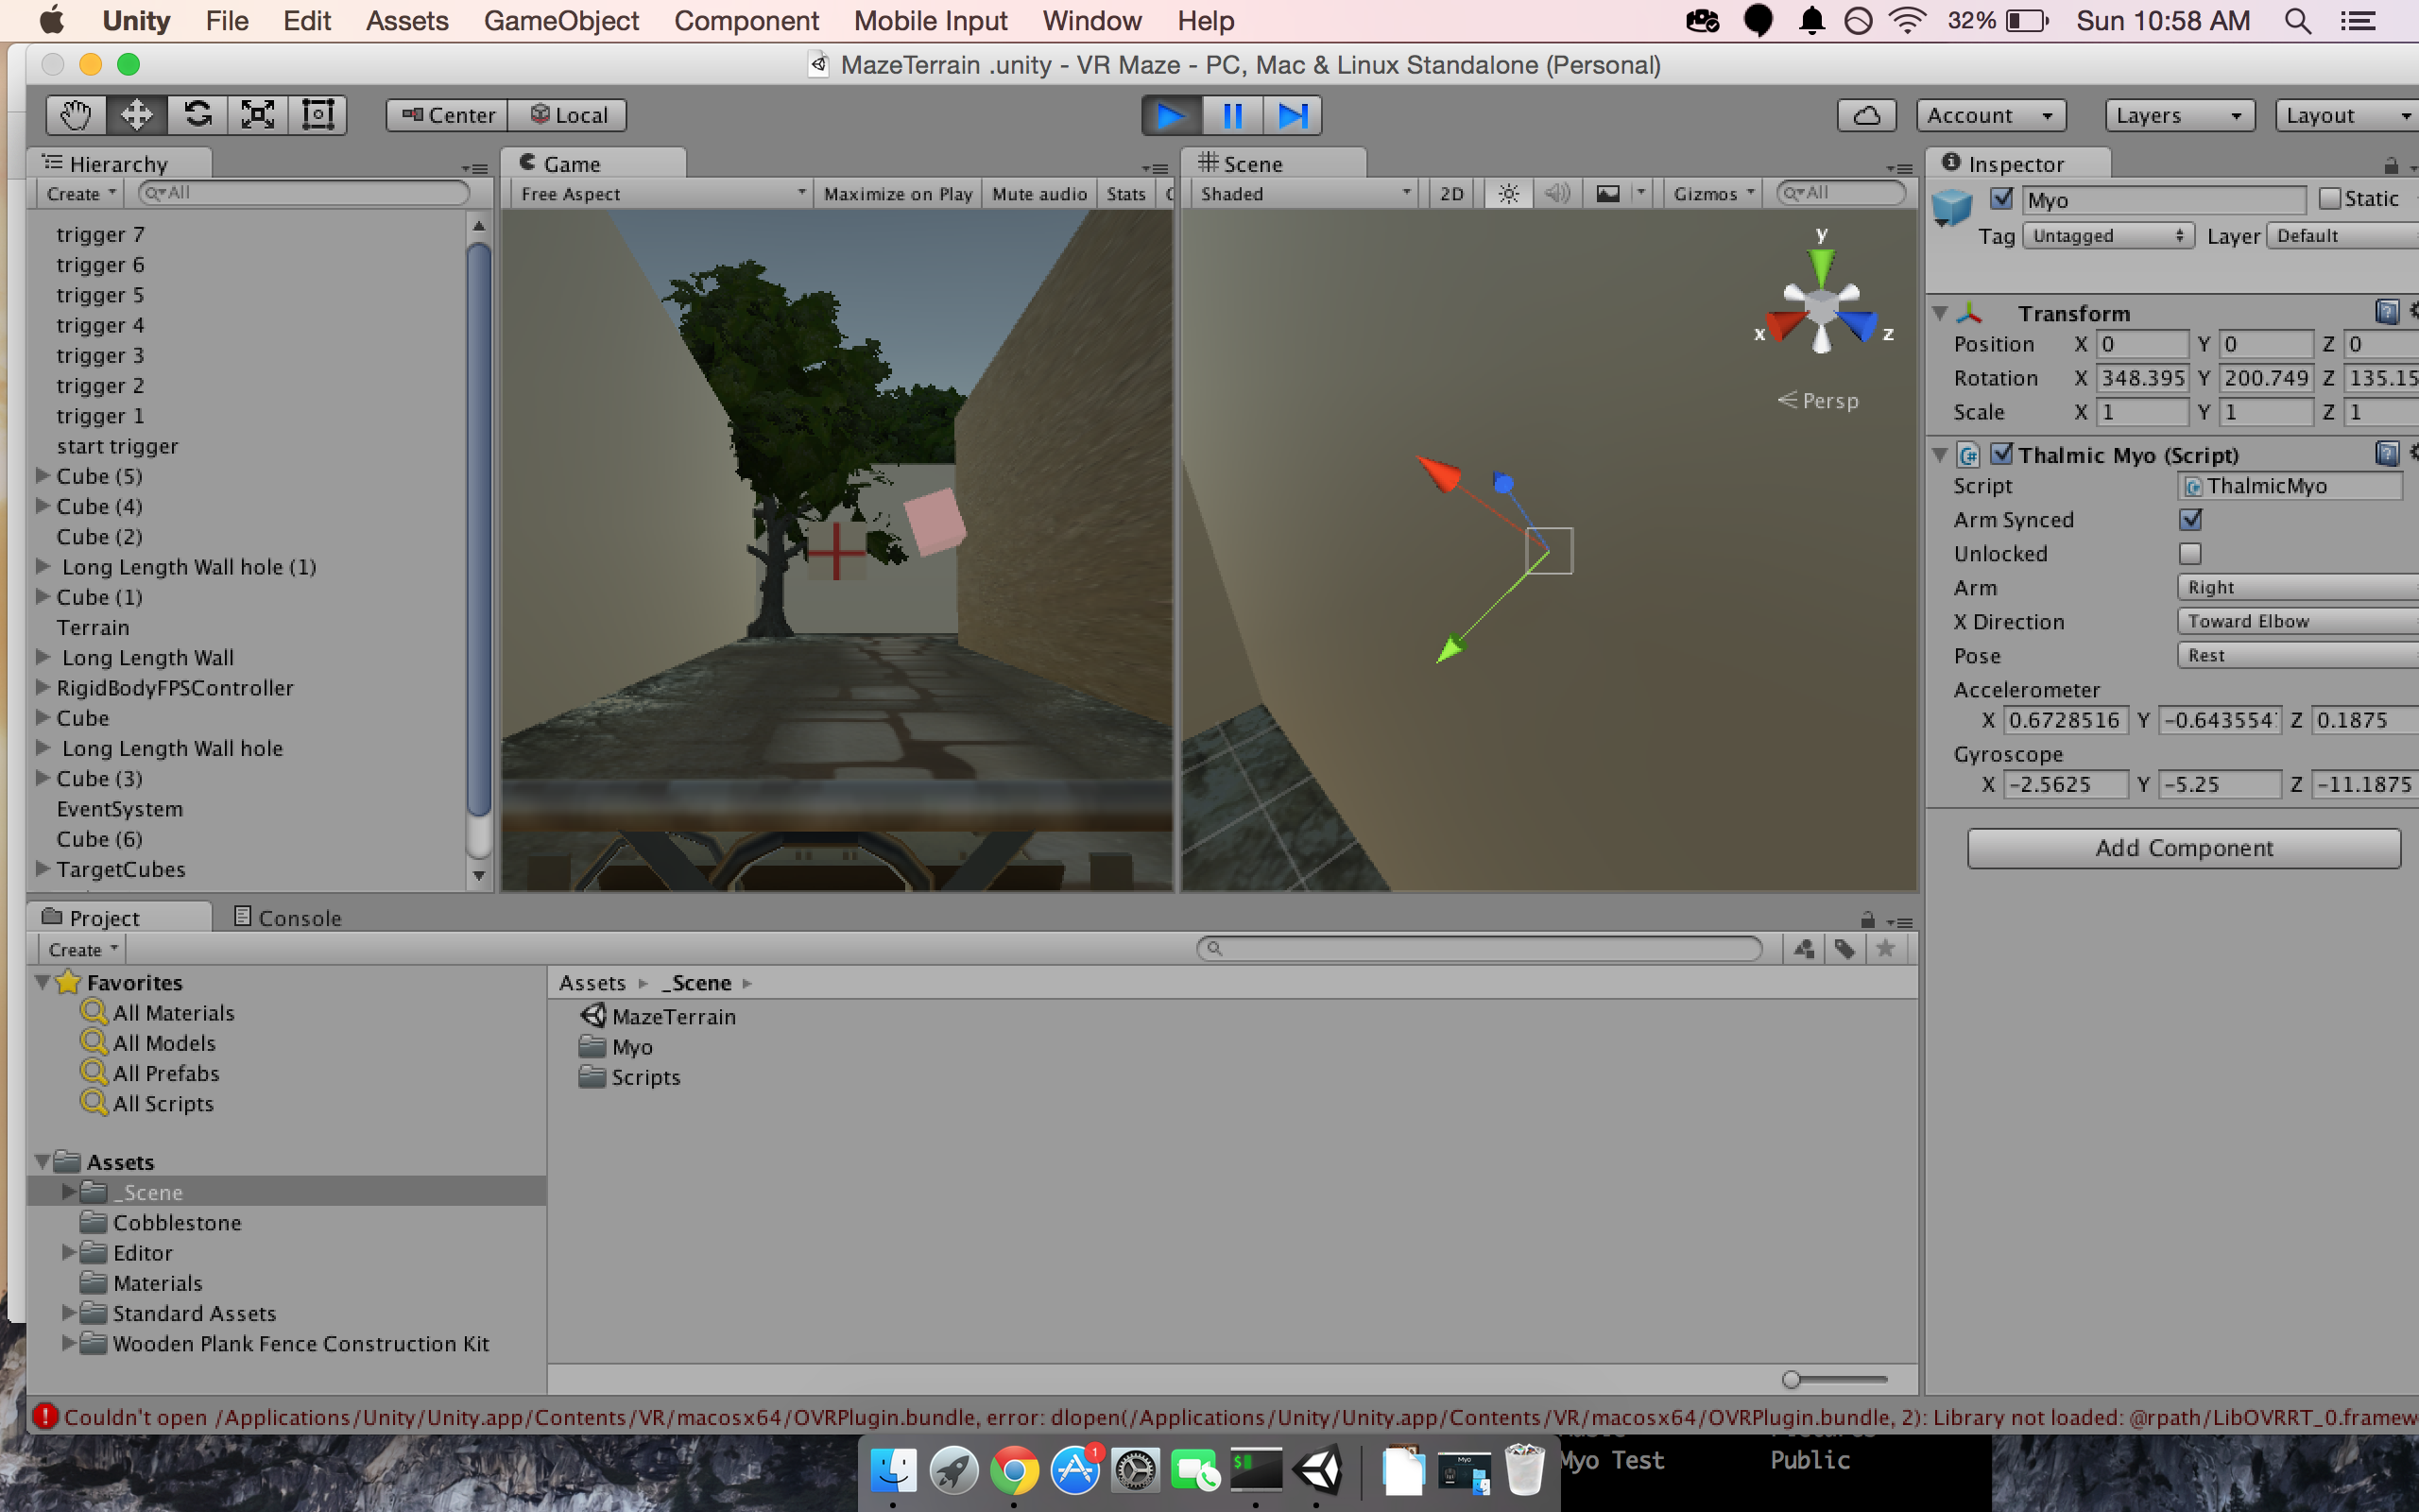Toggle the Arm Synced checkbox

pos(2190,520)
